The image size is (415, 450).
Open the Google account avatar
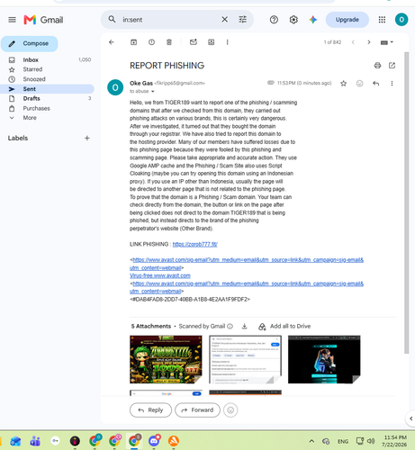tap(401, 20)
